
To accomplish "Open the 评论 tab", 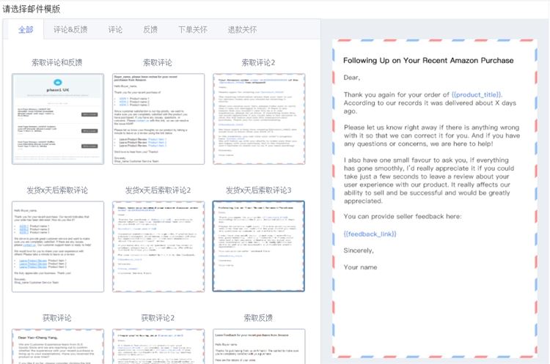I will (115, 29).
